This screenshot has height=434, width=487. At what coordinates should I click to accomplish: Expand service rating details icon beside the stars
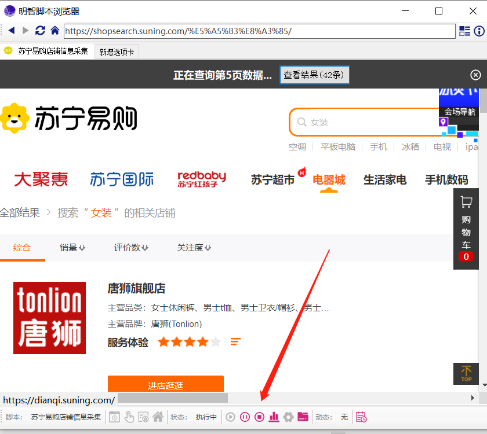[x=235, y=341]
